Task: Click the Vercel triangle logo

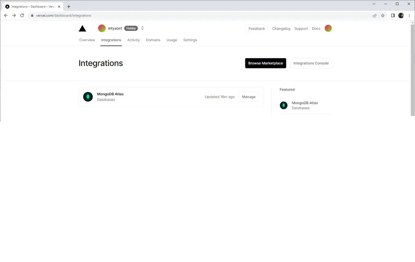Action: coord(82,29)
